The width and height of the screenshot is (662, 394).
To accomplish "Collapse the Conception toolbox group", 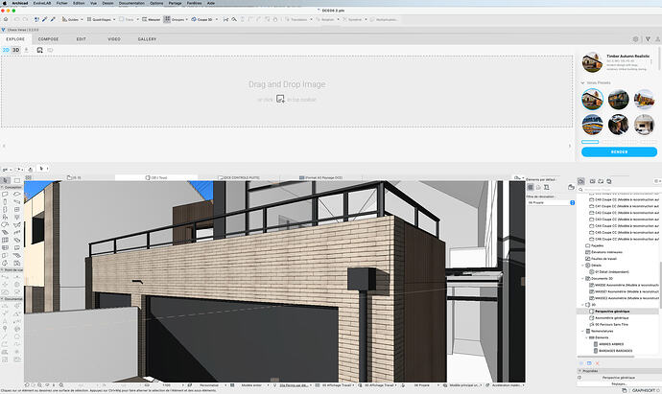I will coord(4,186).
